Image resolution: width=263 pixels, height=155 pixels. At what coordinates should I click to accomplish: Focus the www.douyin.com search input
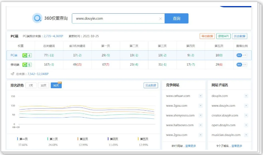point(118,19)
